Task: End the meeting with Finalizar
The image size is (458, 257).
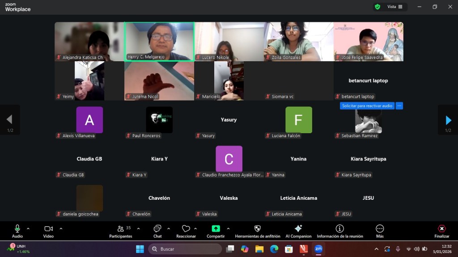Action: click(x=441, y=231)
